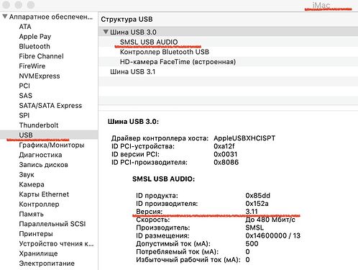Select Диагностика in the sidebar
358x270 pixels.
coord(40,155)
